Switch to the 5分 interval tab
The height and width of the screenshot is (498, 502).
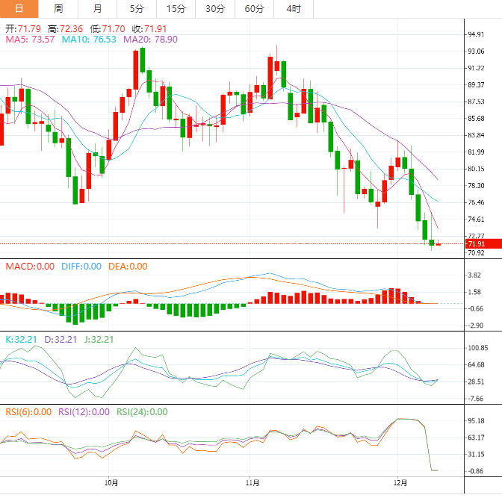[x=137, y=9]
